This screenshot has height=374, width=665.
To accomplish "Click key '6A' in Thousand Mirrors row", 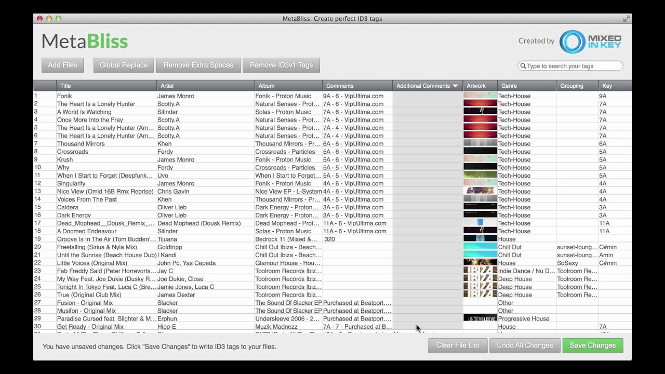I will (603, 144).
